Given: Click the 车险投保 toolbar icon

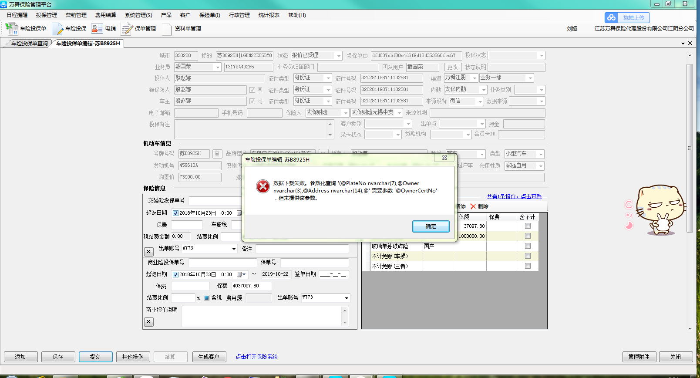Looking at the screenshot, I should point(57,29).
